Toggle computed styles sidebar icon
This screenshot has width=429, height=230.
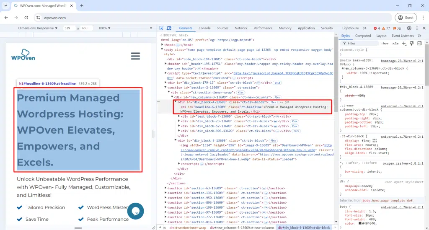[x=419, y=44]
